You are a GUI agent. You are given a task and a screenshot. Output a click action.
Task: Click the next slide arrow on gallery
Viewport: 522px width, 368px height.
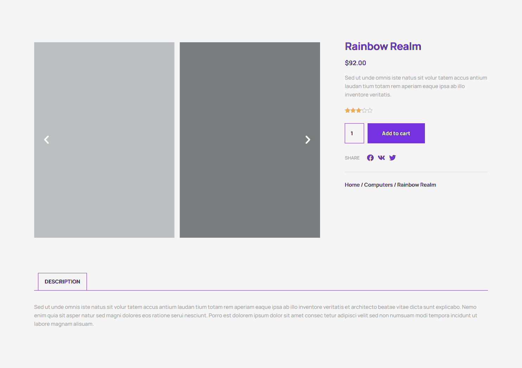tap(308, 140)
